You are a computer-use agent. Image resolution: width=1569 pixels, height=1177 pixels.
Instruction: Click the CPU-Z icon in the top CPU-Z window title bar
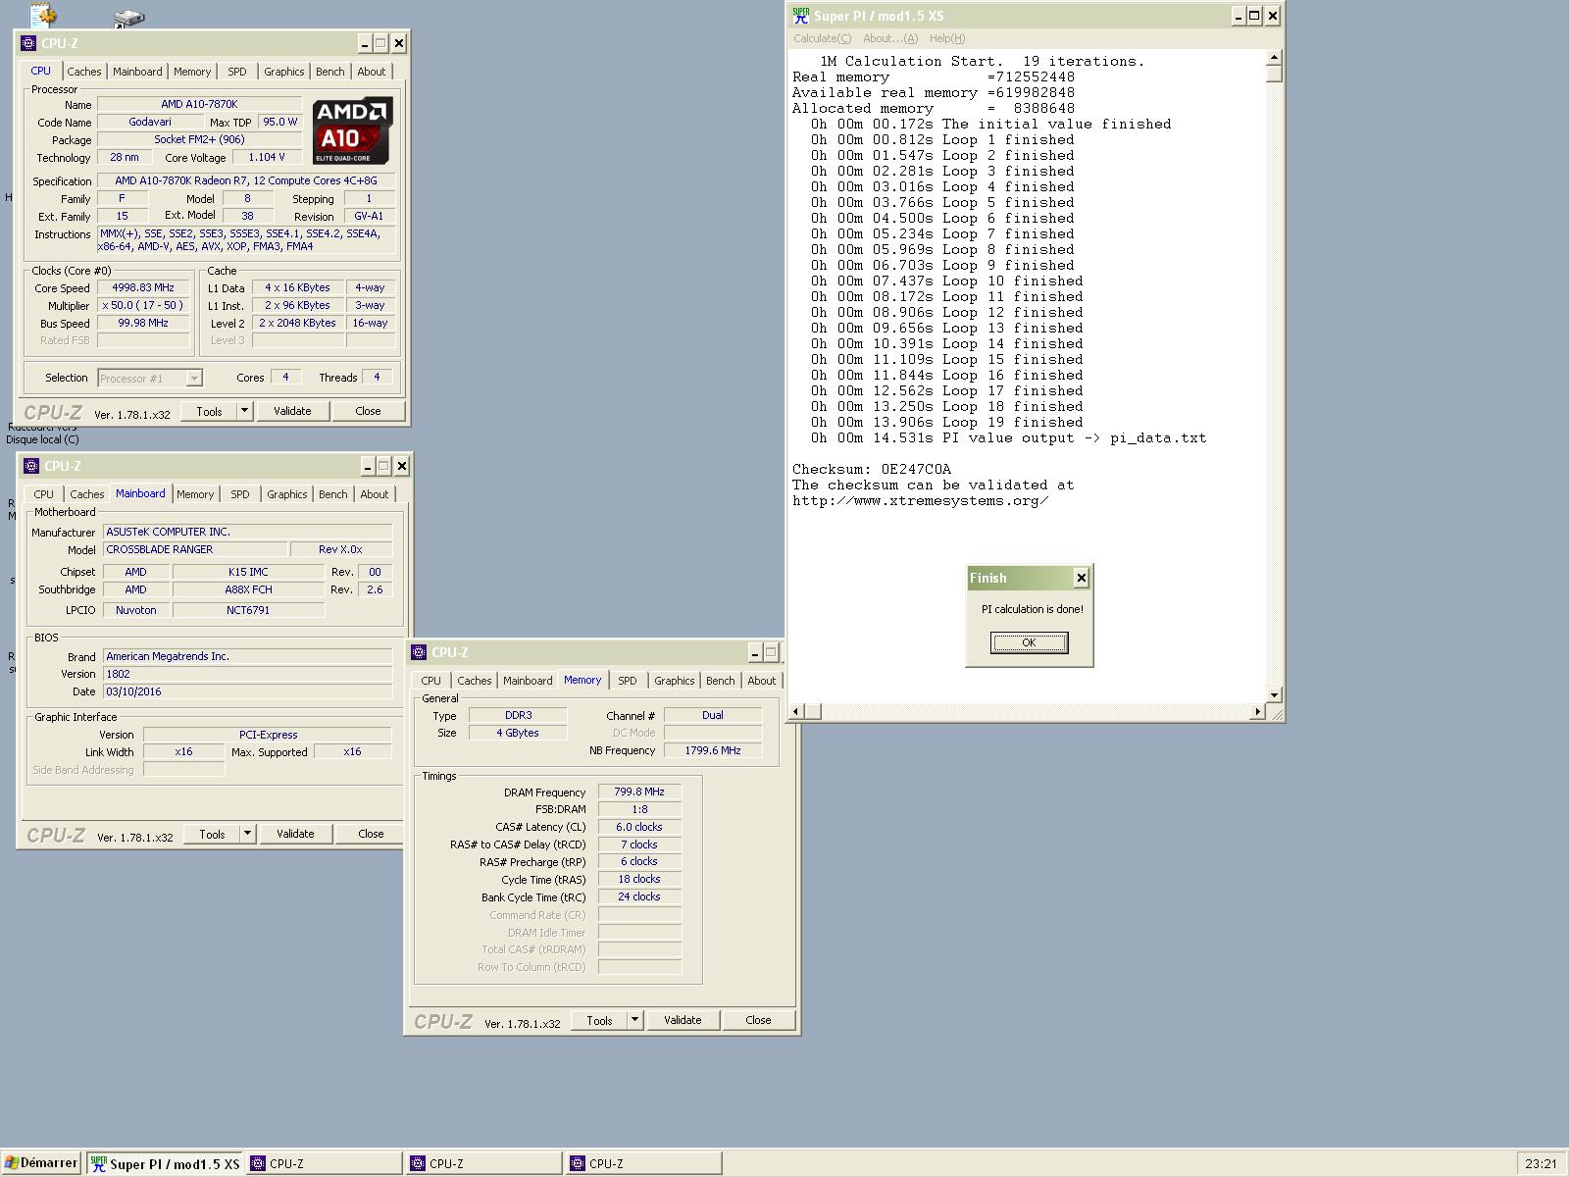click(x=28, y=43)
